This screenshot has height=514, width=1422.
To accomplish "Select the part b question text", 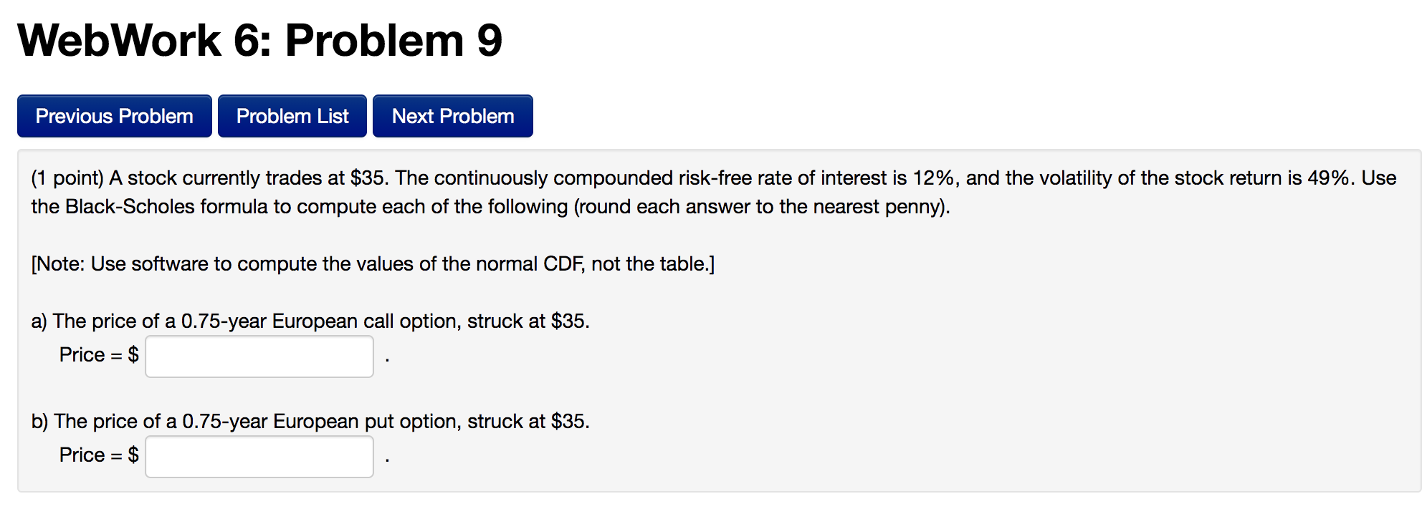I will 310,421.
